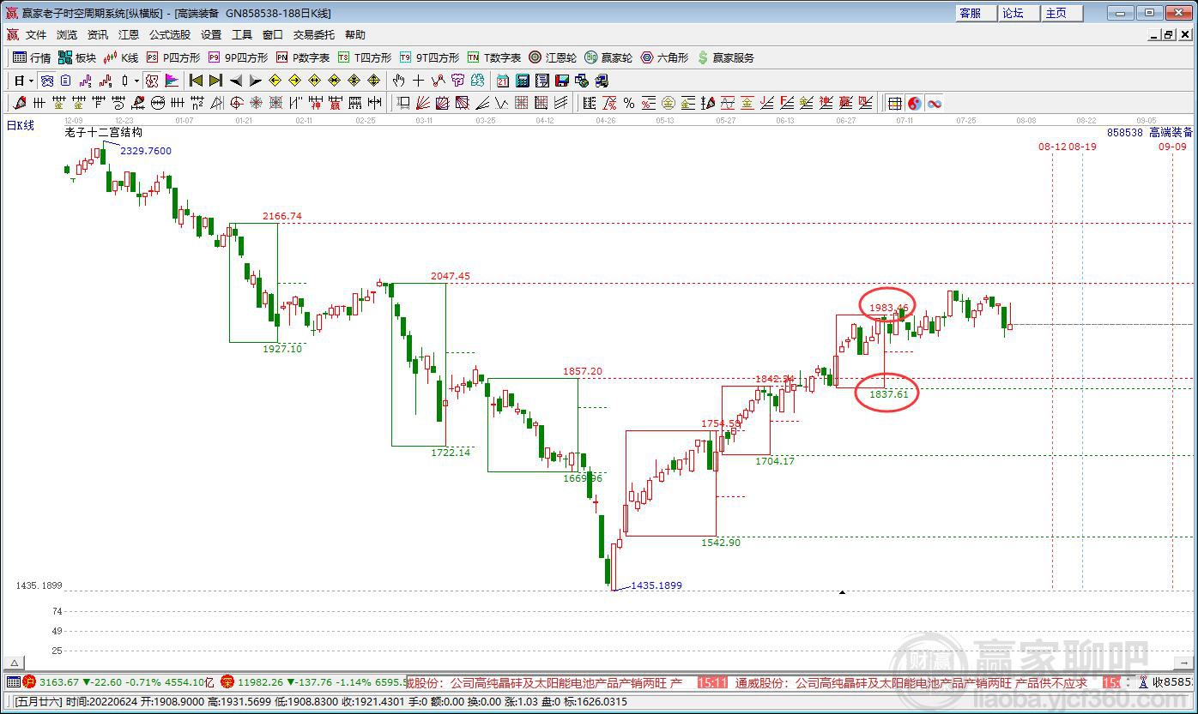
Task: Open the candlestick style dropdown arrow
Action: click(136, 81)
